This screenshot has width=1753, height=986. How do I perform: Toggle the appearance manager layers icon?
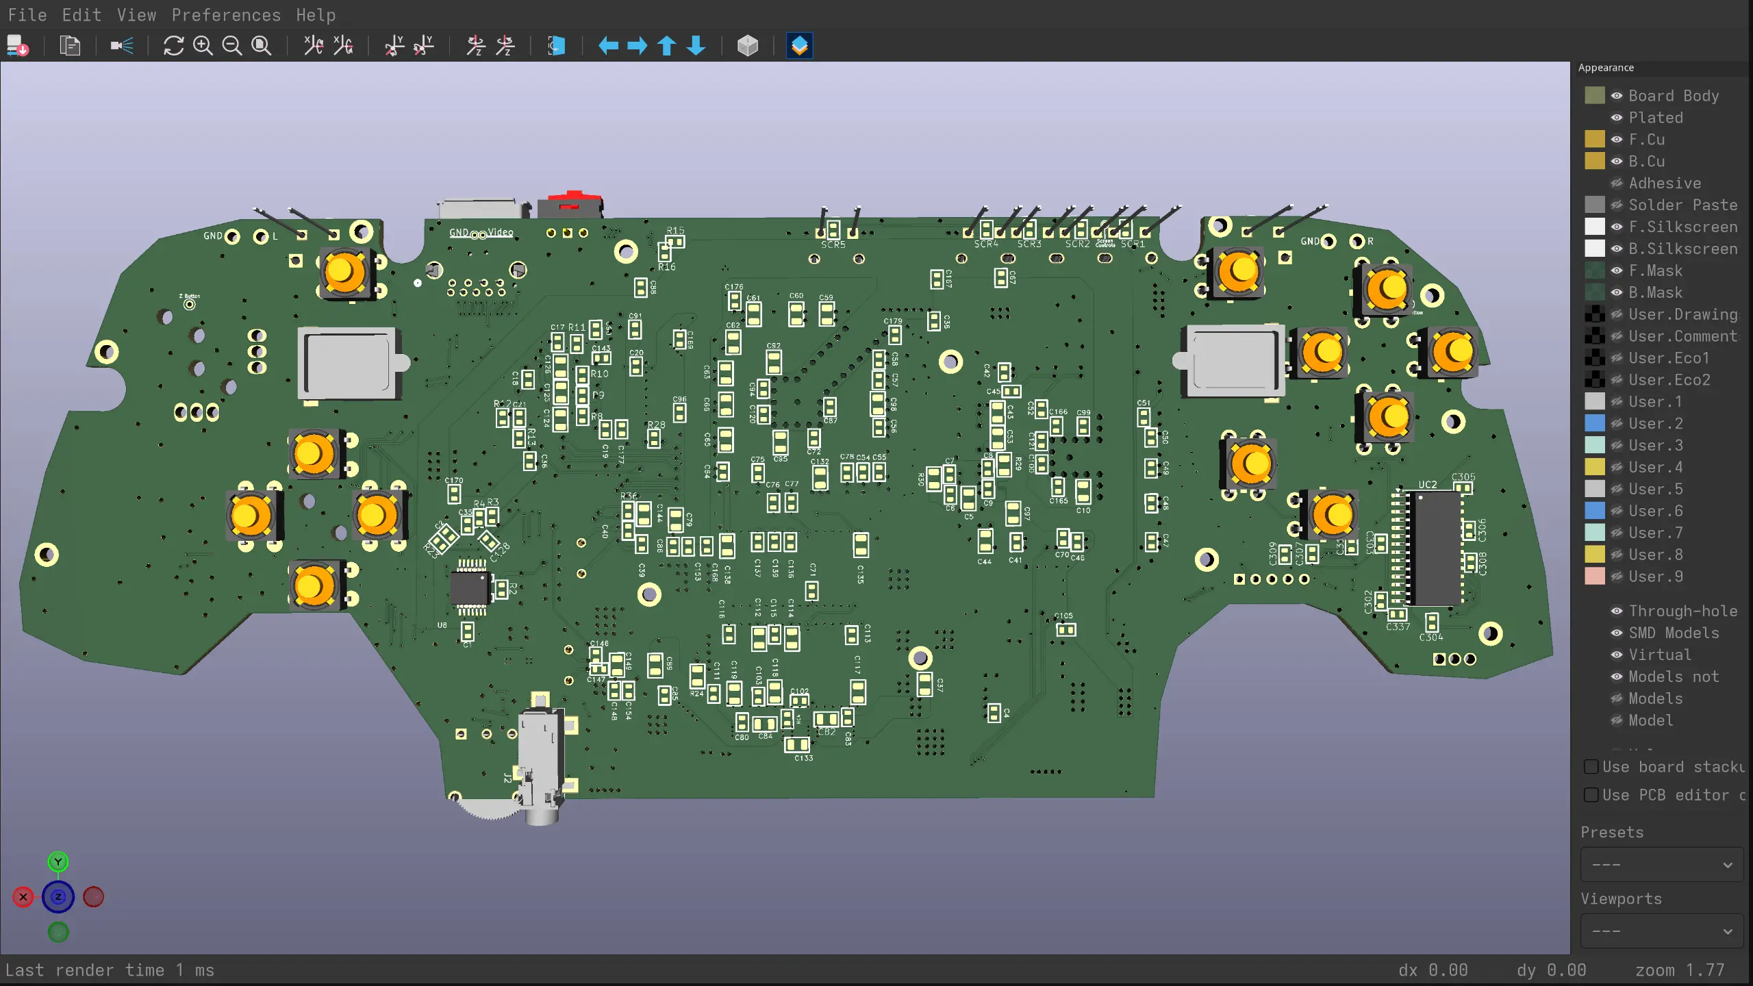point(800,46)
